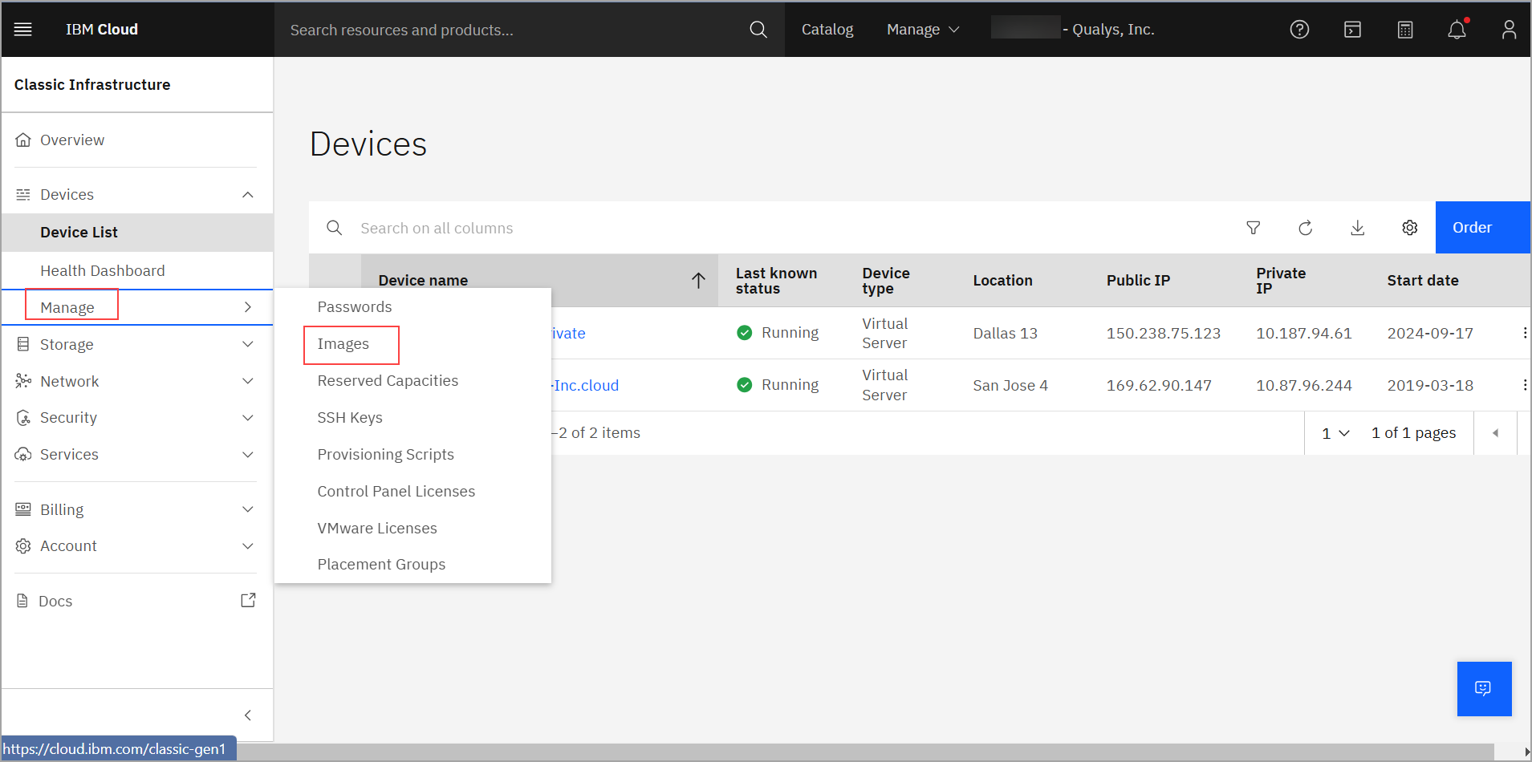Image resolution: width=1532 pixels, height=762 pixels.
Task: Choose SSH Keys in the submenu
Action: point(350,418)
